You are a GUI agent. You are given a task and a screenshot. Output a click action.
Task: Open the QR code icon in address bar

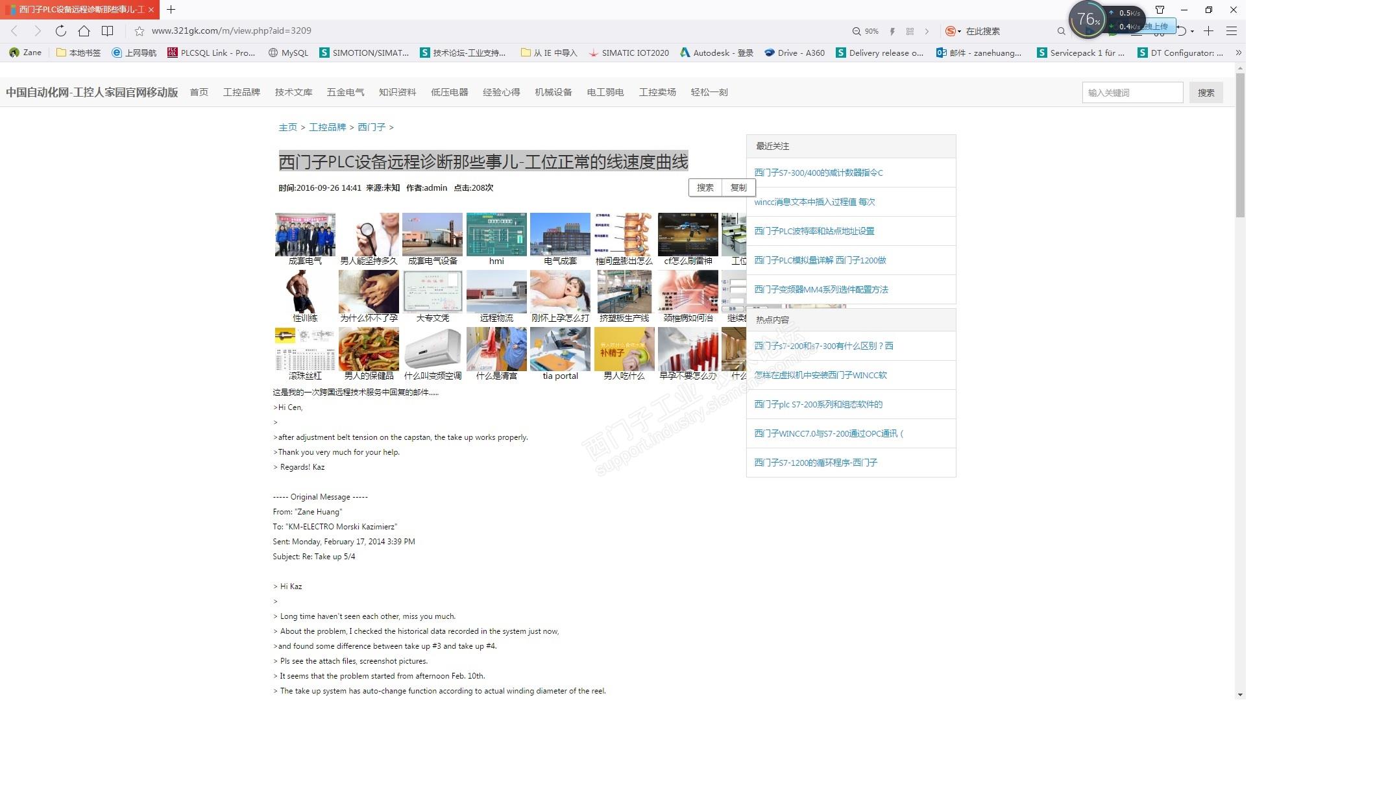tap(910, 31)
